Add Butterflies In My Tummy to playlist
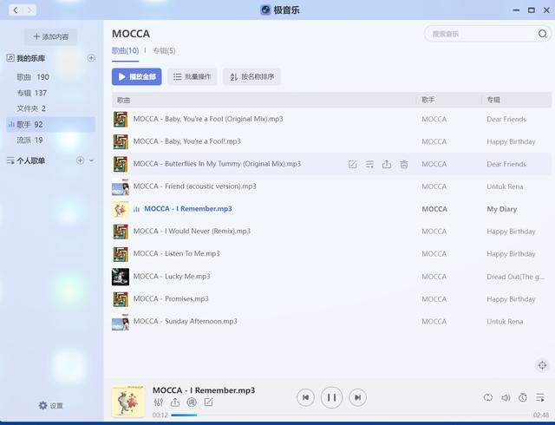 (x=369, y=164)
